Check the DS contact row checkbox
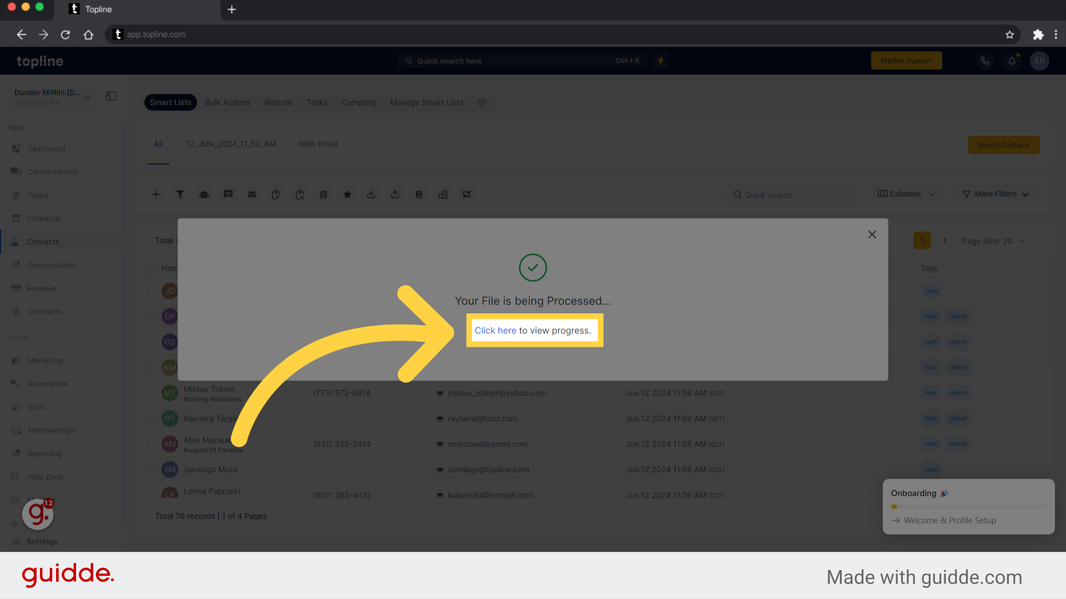 coord(151,342)
